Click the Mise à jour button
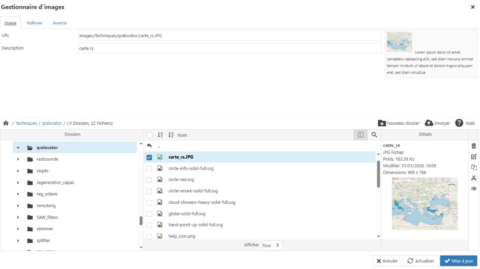 click(459, 261)
